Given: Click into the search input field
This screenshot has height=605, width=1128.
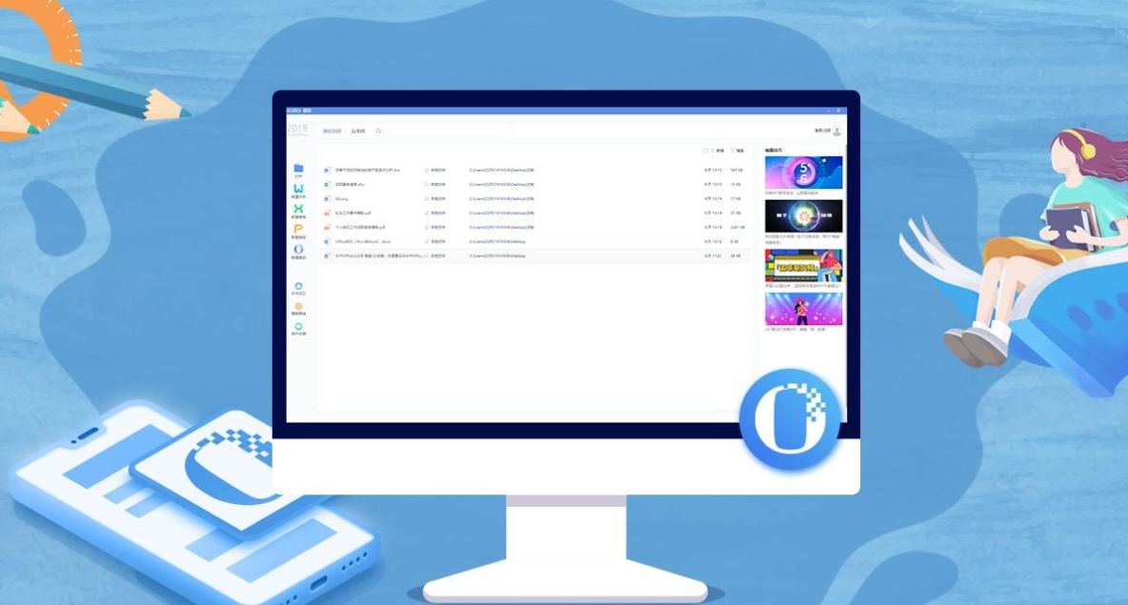Looking at the screenshot, I should pyautogui.click(x=448, y=131).
